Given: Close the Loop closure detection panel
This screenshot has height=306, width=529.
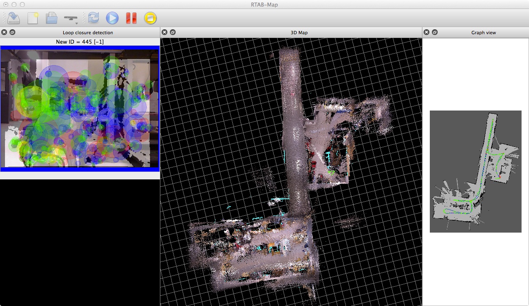Looking at the screenshot, I should tap(4, 33).
